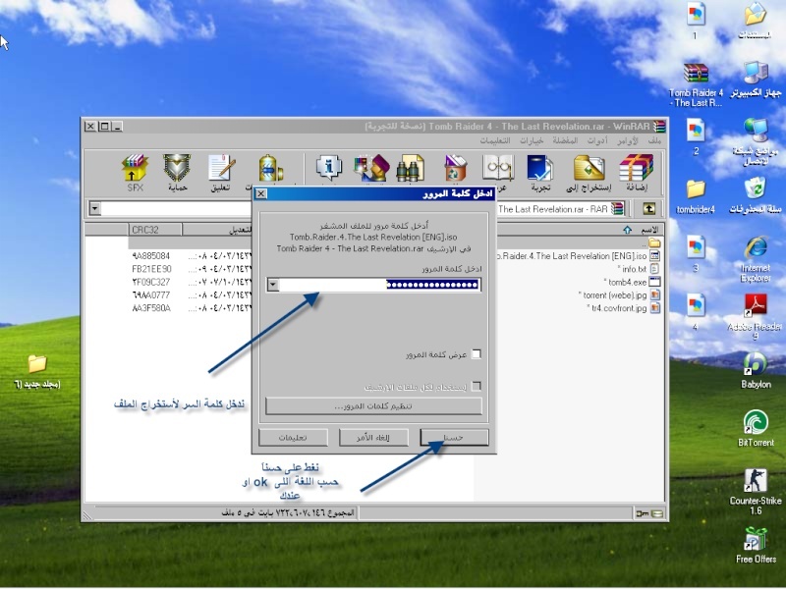The width and height of the screenshot is (786, 589).
Task: Click the Find binoculars toolbar icon
Action: (411, 168)
